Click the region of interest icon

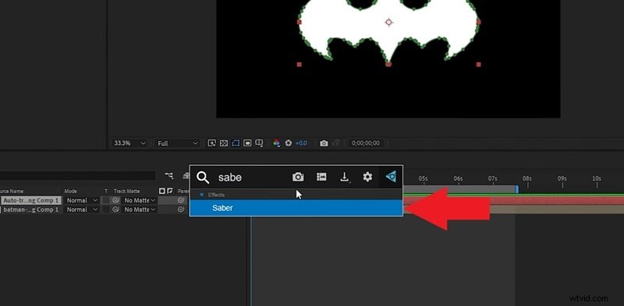click(x=247, y=143)
